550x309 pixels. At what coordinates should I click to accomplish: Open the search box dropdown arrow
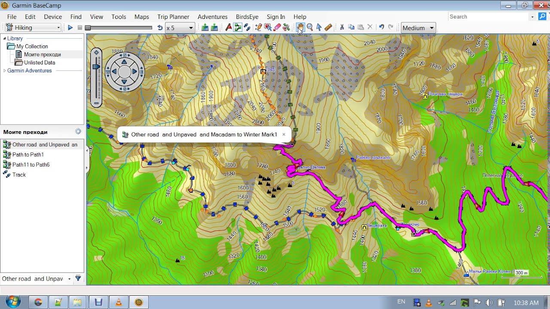click(x=532, y=17)
